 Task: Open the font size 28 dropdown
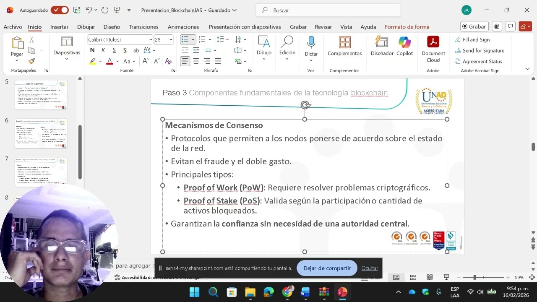click(170, 39)
